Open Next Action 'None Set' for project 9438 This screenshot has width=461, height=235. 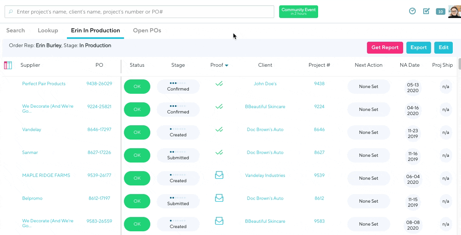click(368, 86)
